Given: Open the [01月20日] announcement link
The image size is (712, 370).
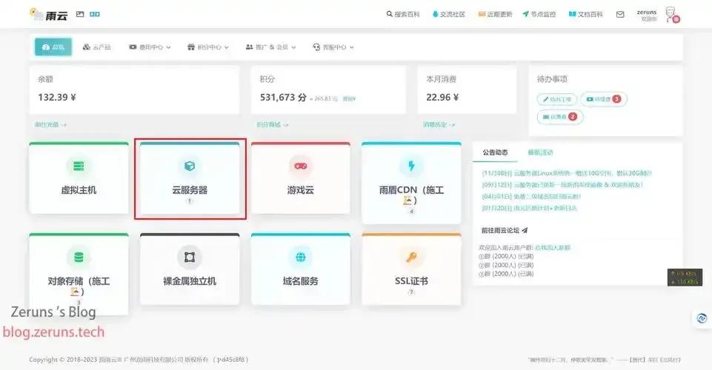Looking at the screenshot, I should click(x=530, y=209).
